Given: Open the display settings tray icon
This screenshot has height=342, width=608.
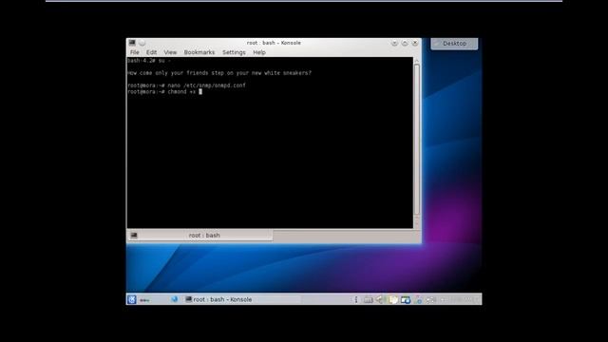Looking at the screenshot, I should point(406,300).
